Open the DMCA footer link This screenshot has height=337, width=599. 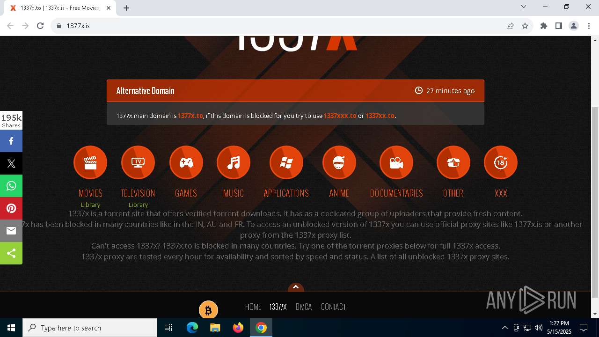pyautogui.click(x=304, y=307)
